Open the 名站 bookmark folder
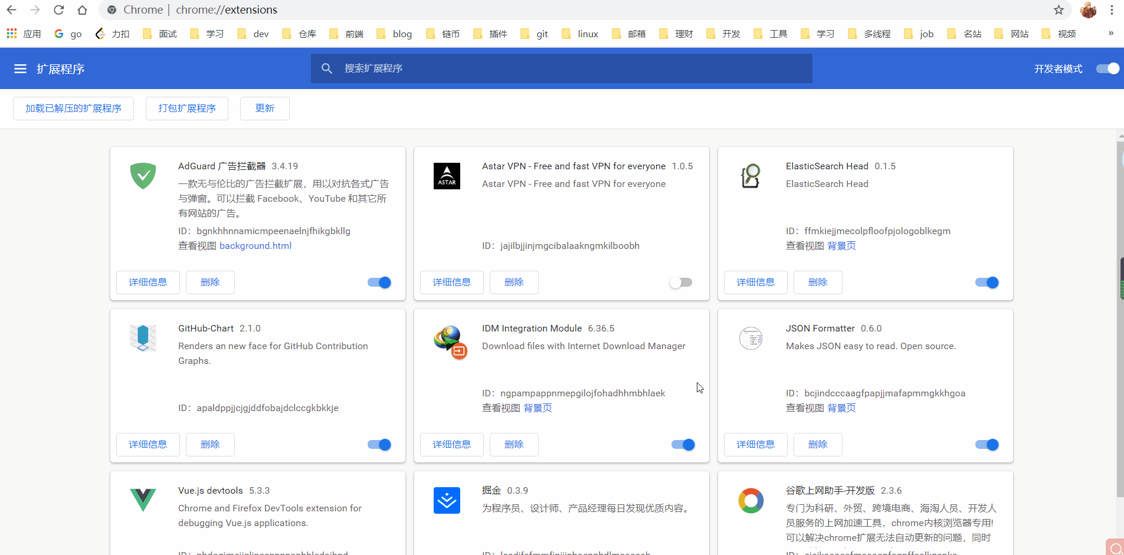This screenshot has width=1124, height=555. point(964,34)
